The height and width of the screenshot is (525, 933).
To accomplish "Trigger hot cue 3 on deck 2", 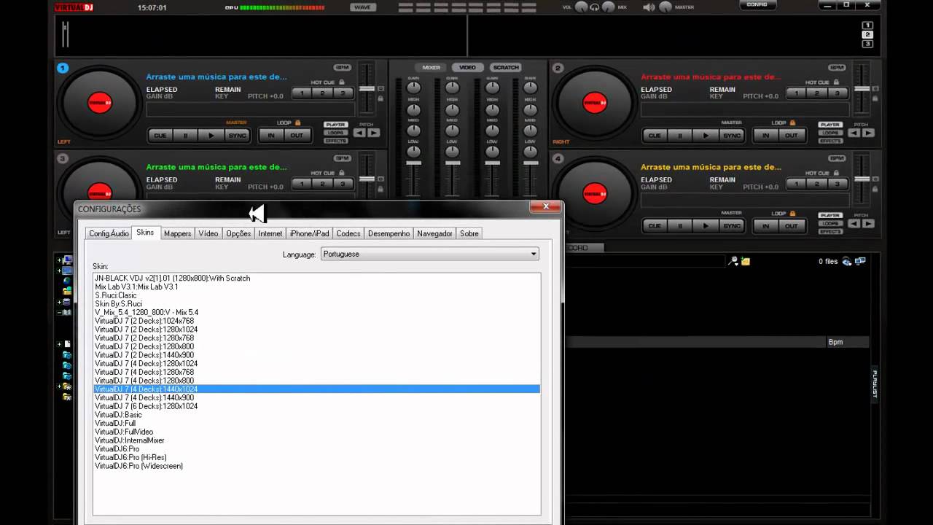I will pos(838,93).
